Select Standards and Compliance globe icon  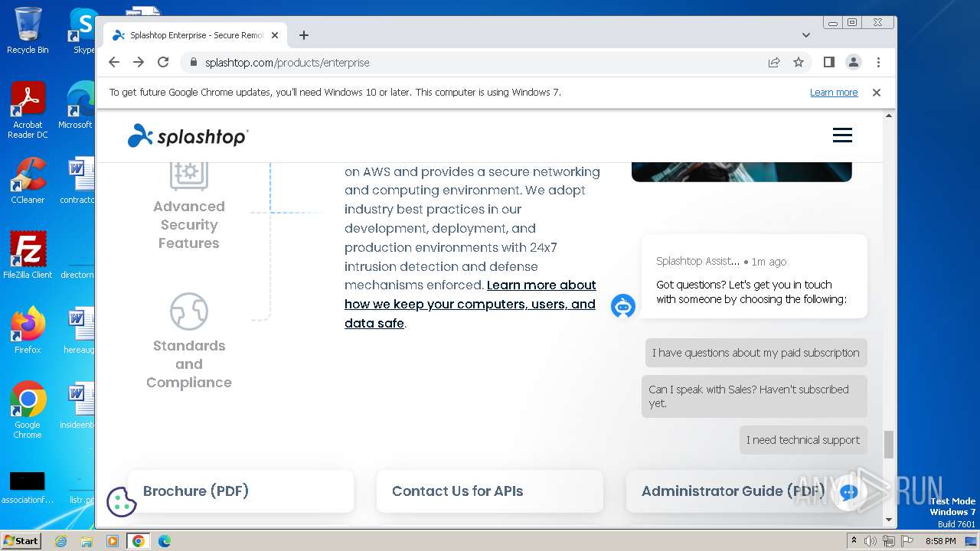coord(189,311)
